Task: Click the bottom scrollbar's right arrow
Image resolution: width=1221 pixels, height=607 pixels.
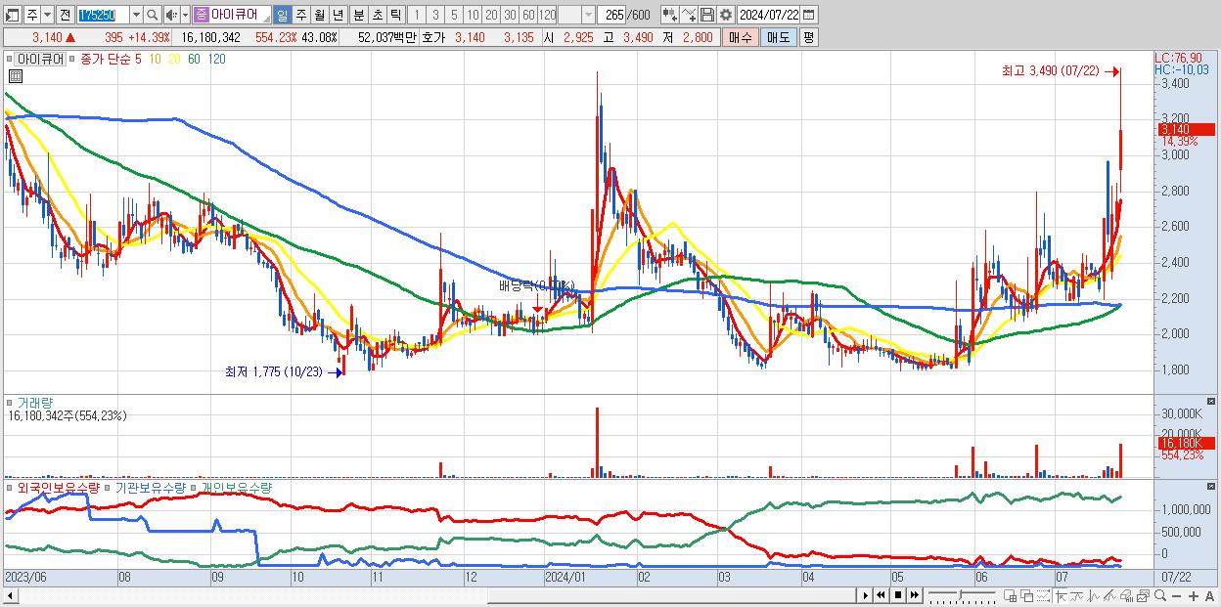Action: (x=865, y=594)
